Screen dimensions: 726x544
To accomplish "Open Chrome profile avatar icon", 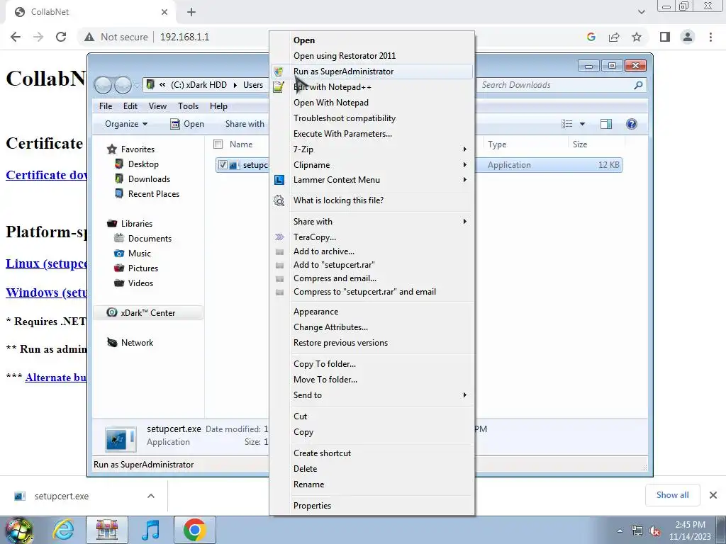I will (x=688, y=37).
